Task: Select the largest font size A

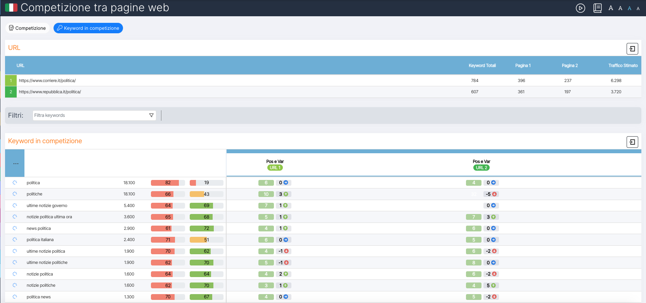Action: coord(611,8)
